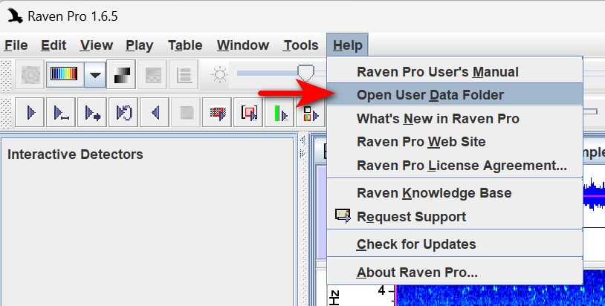605x306 pixels.
Task: Click the grayed waveform view icon
Action: tap(152, 74)
